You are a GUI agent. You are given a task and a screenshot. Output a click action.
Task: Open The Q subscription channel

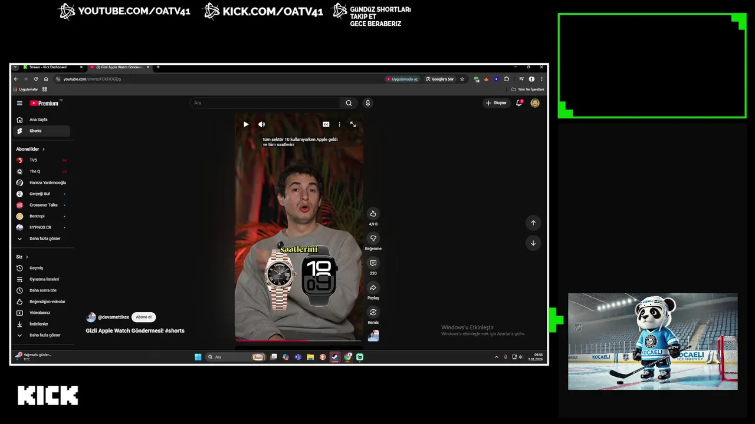(41, 171)
